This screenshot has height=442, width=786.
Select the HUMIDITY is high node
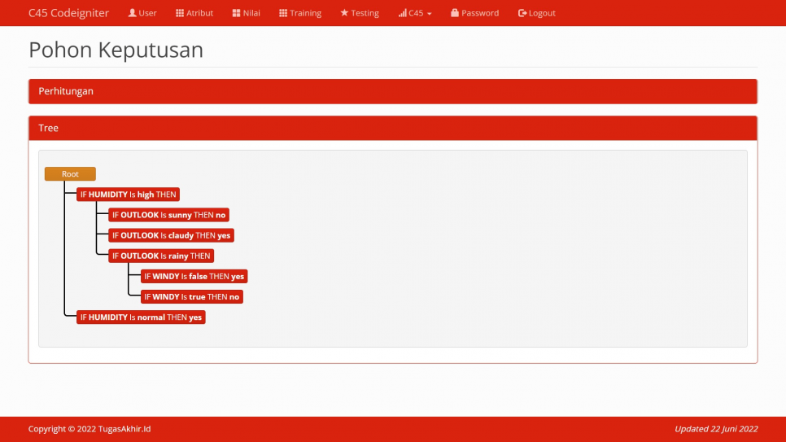pyautogui.click(x=128, y=195)
